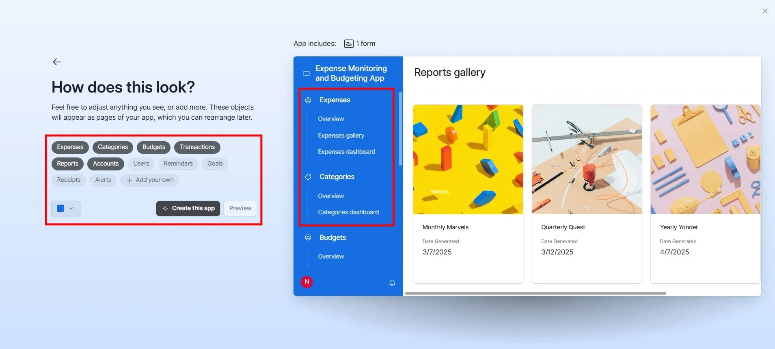Select Categories dashboard in the sidebar
The image size is (775, 349).
(x=348, y=212)
